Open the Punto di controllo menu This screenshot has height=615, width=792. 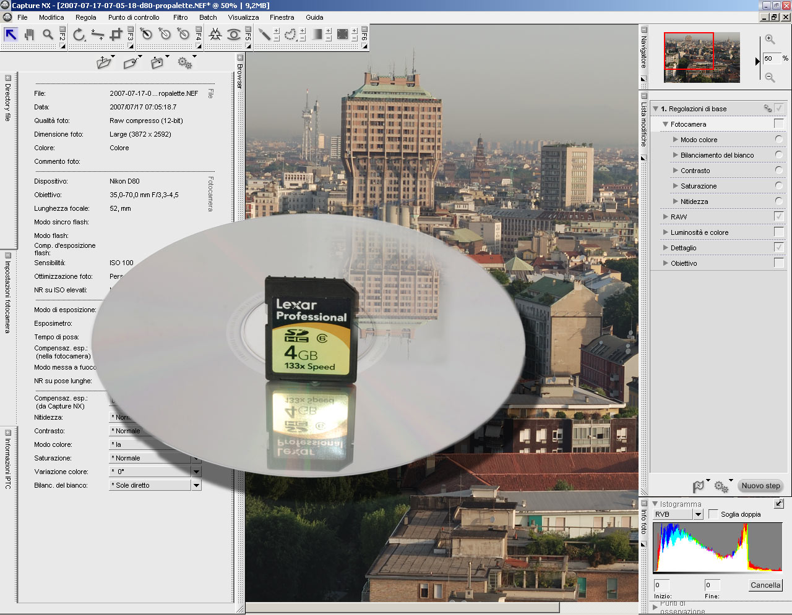(x=134, y=17)
